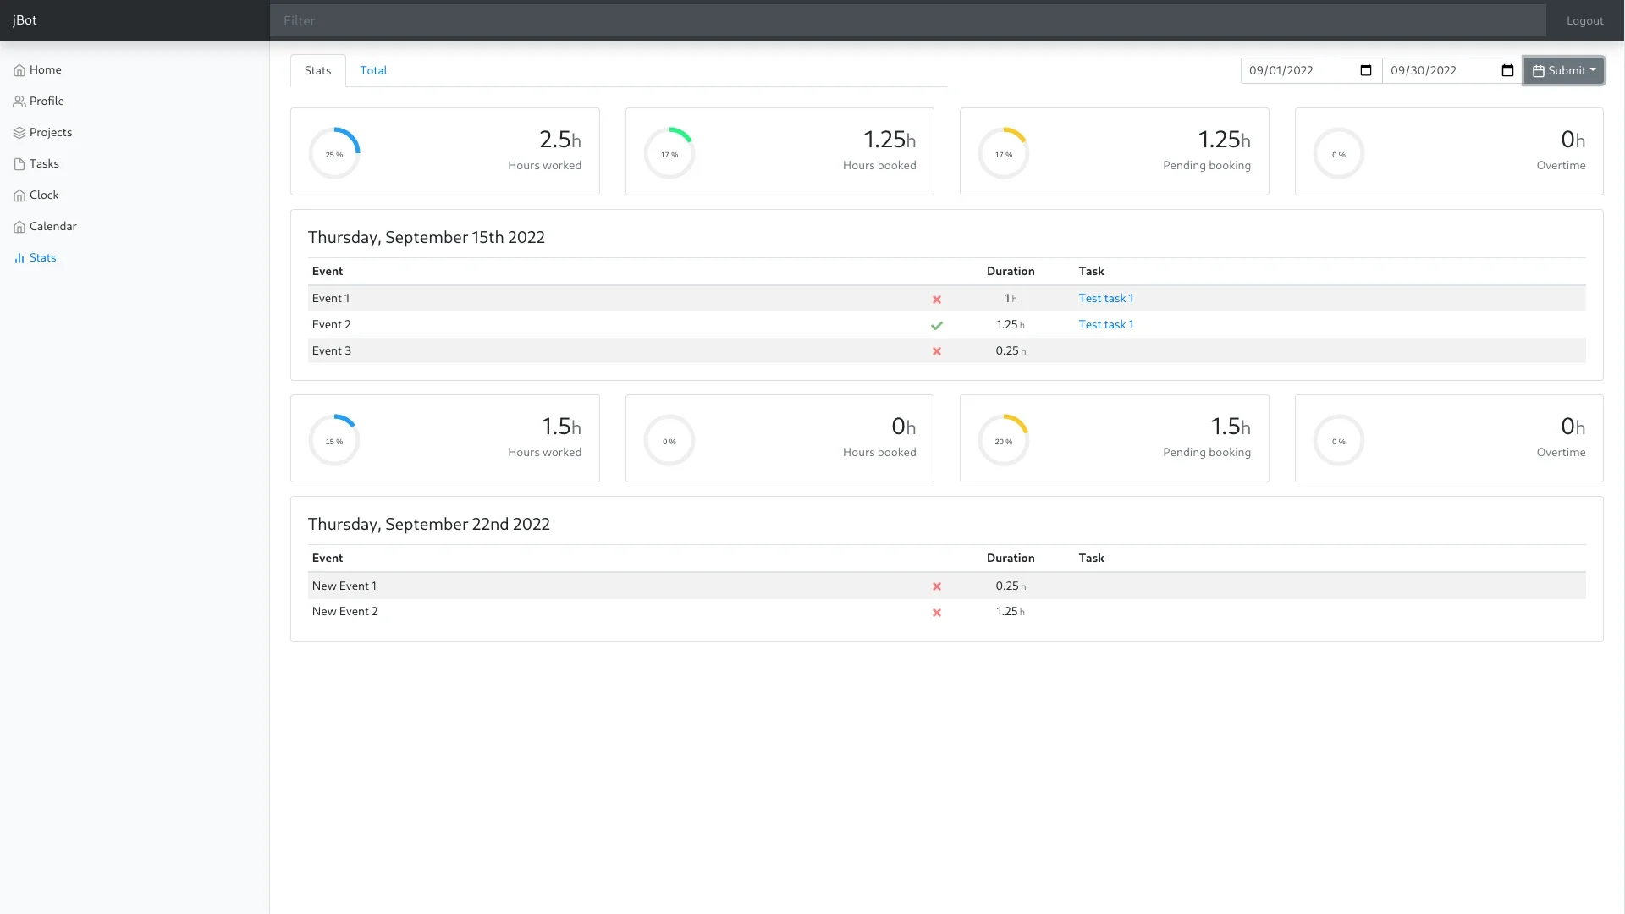Click the 0.25 h duration of New Event 1
1625x914 pixels.
[1011, 586]
